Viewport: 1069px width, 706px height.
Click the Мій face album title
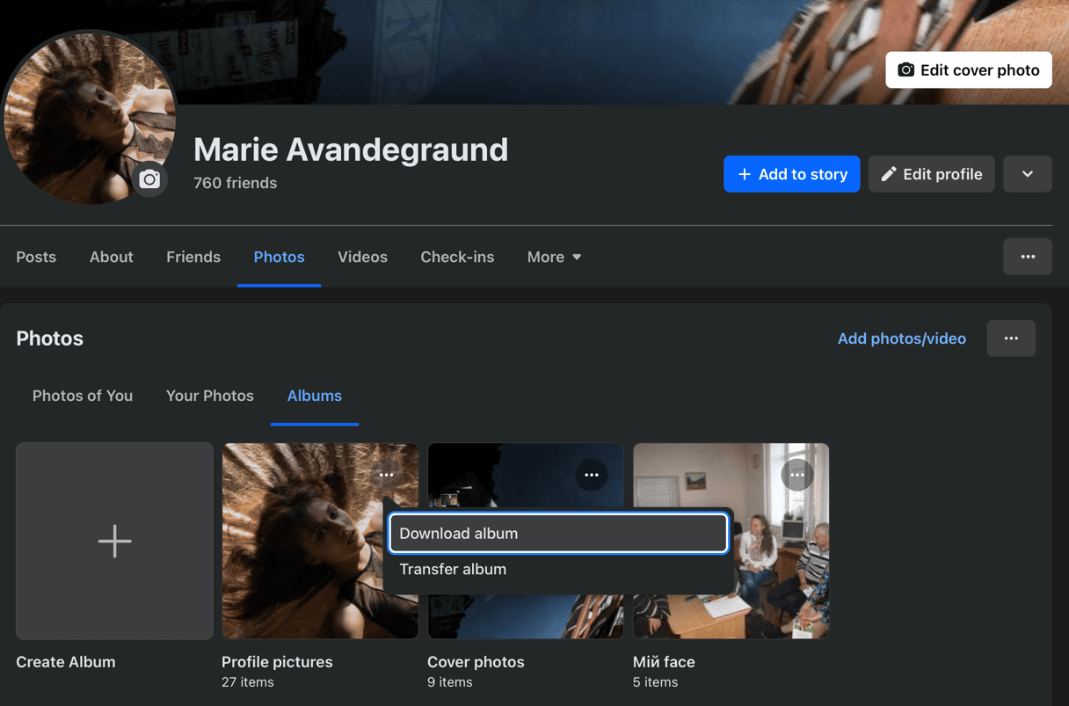click(664, 662)
